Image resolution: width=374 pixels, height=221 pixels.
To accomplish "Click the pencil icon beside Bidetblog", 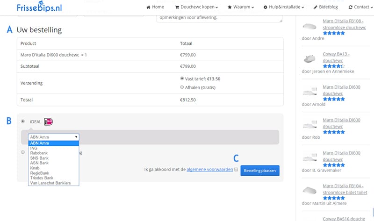I will pos(315,7).
